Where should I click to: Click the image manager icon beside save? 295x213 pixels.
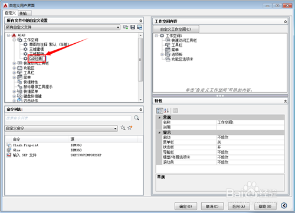[140, 27]
